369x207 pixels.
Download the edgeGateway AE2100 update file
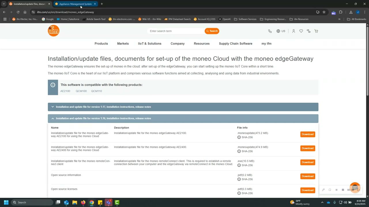[x=308, y=134]
